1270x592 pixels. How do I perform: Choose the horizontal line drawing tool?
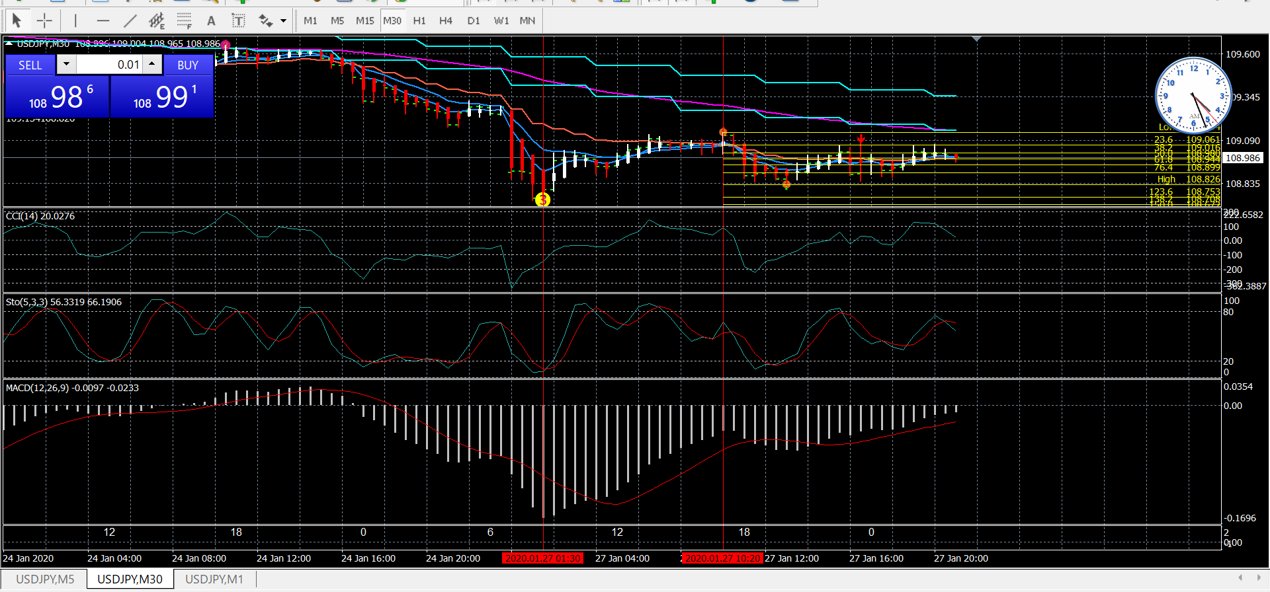pyautogui.click(x=103, y=20)
